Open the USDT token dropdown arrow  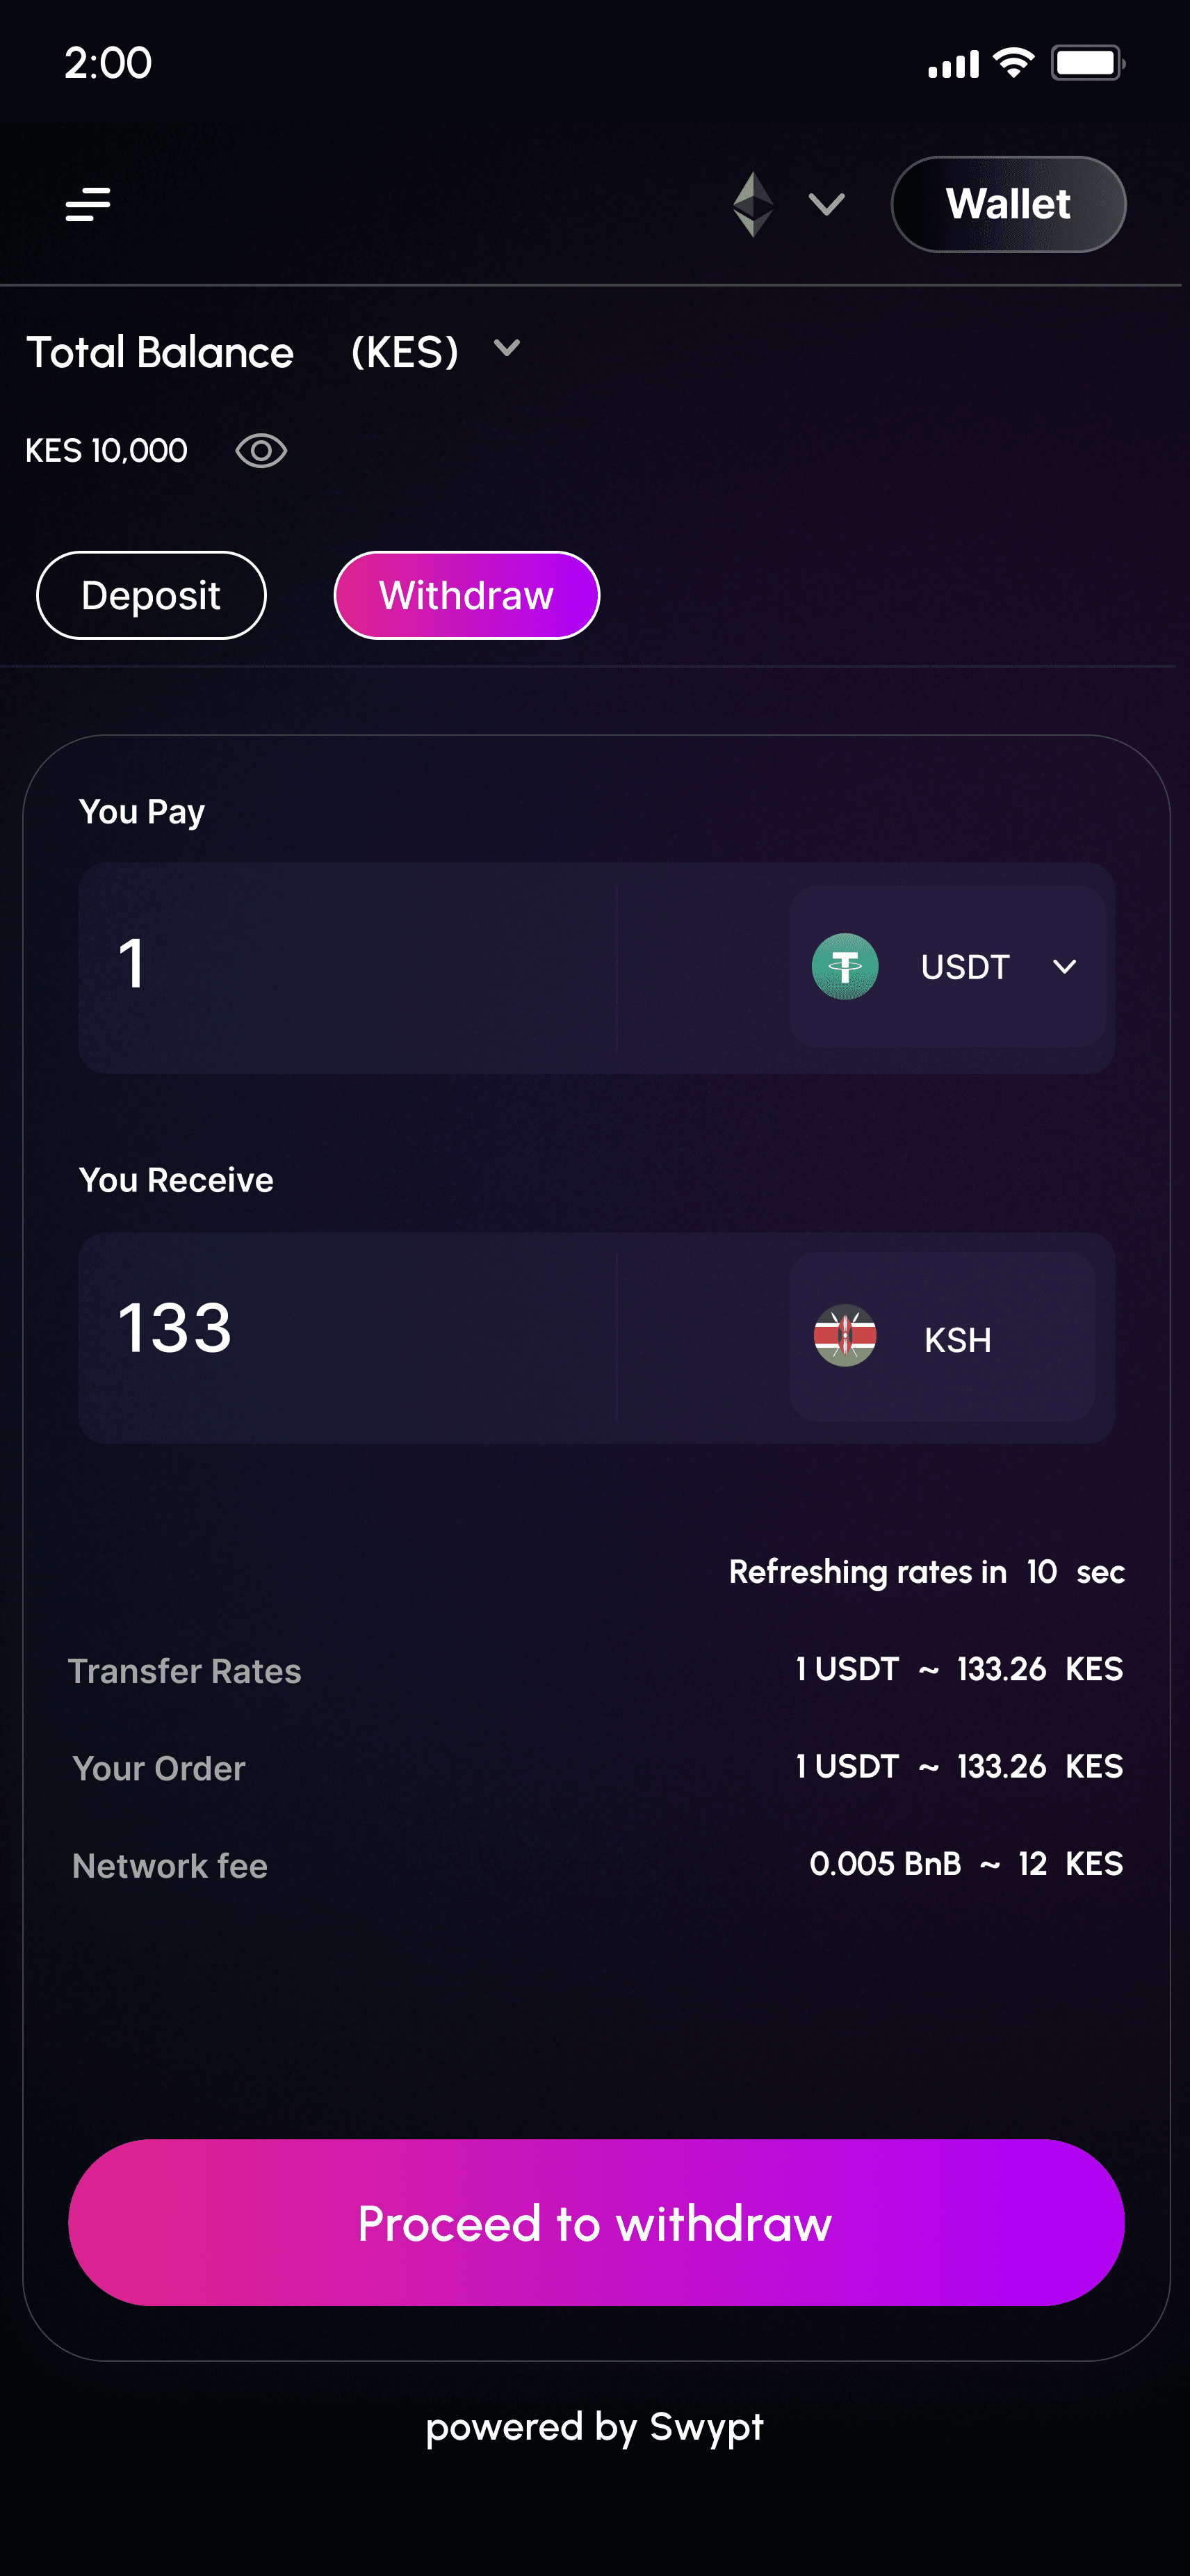[x=1065, y=967]
